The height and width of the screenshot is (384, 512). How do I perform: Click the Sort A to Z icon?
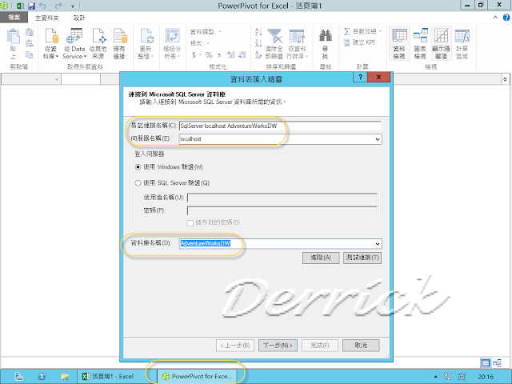click(258, 31)
